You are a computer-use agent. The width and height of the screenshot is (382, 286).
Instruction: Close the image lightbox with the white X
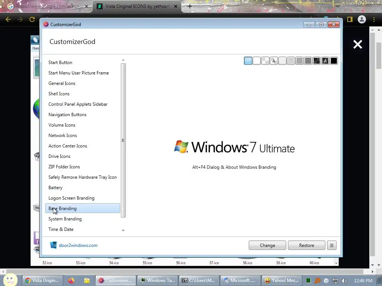pos(358,44)
